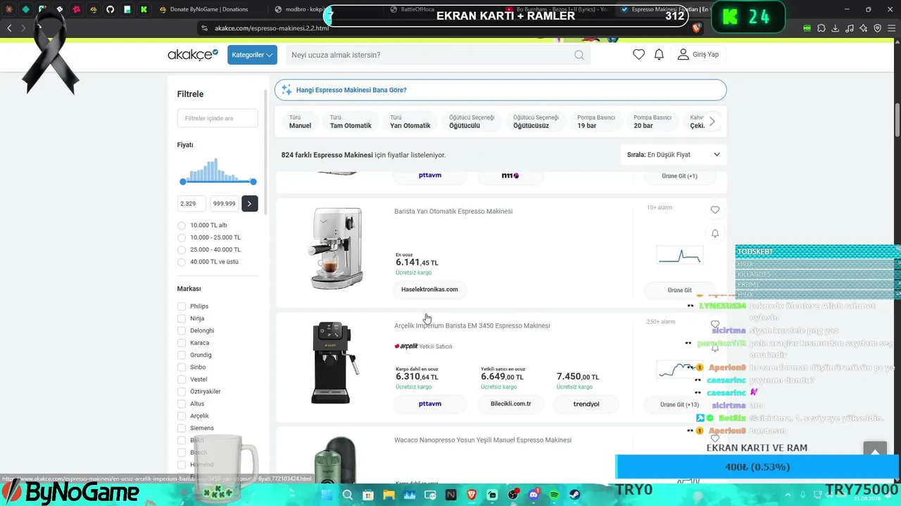Toggle the Sinbo brand checkbox
The image size is (901, 506).
point(182,368)
